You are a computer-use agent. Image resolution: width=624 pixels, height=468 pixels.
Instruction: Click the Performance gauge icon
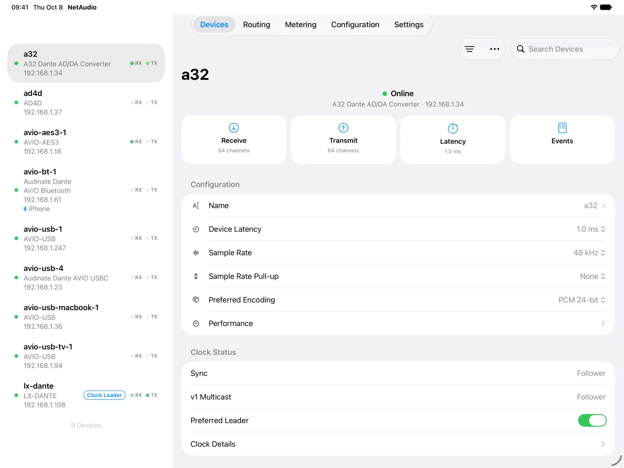[196, 323]
